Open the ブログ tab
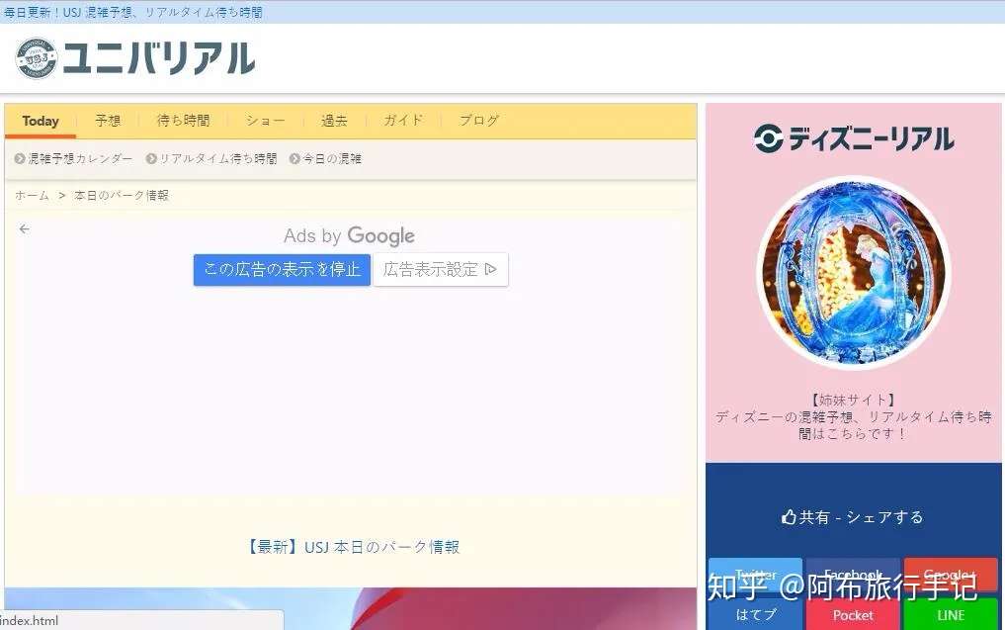 478,120
